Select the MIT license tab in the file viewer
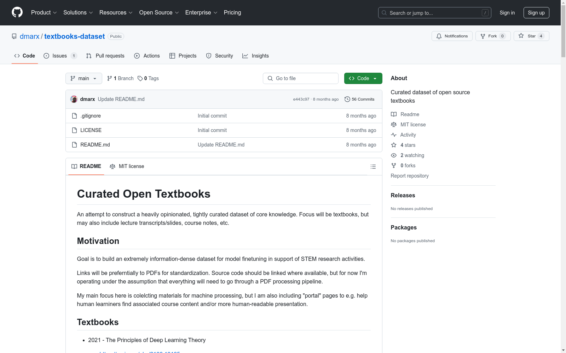This screenshot has height=353, width=566. point(127,166)
